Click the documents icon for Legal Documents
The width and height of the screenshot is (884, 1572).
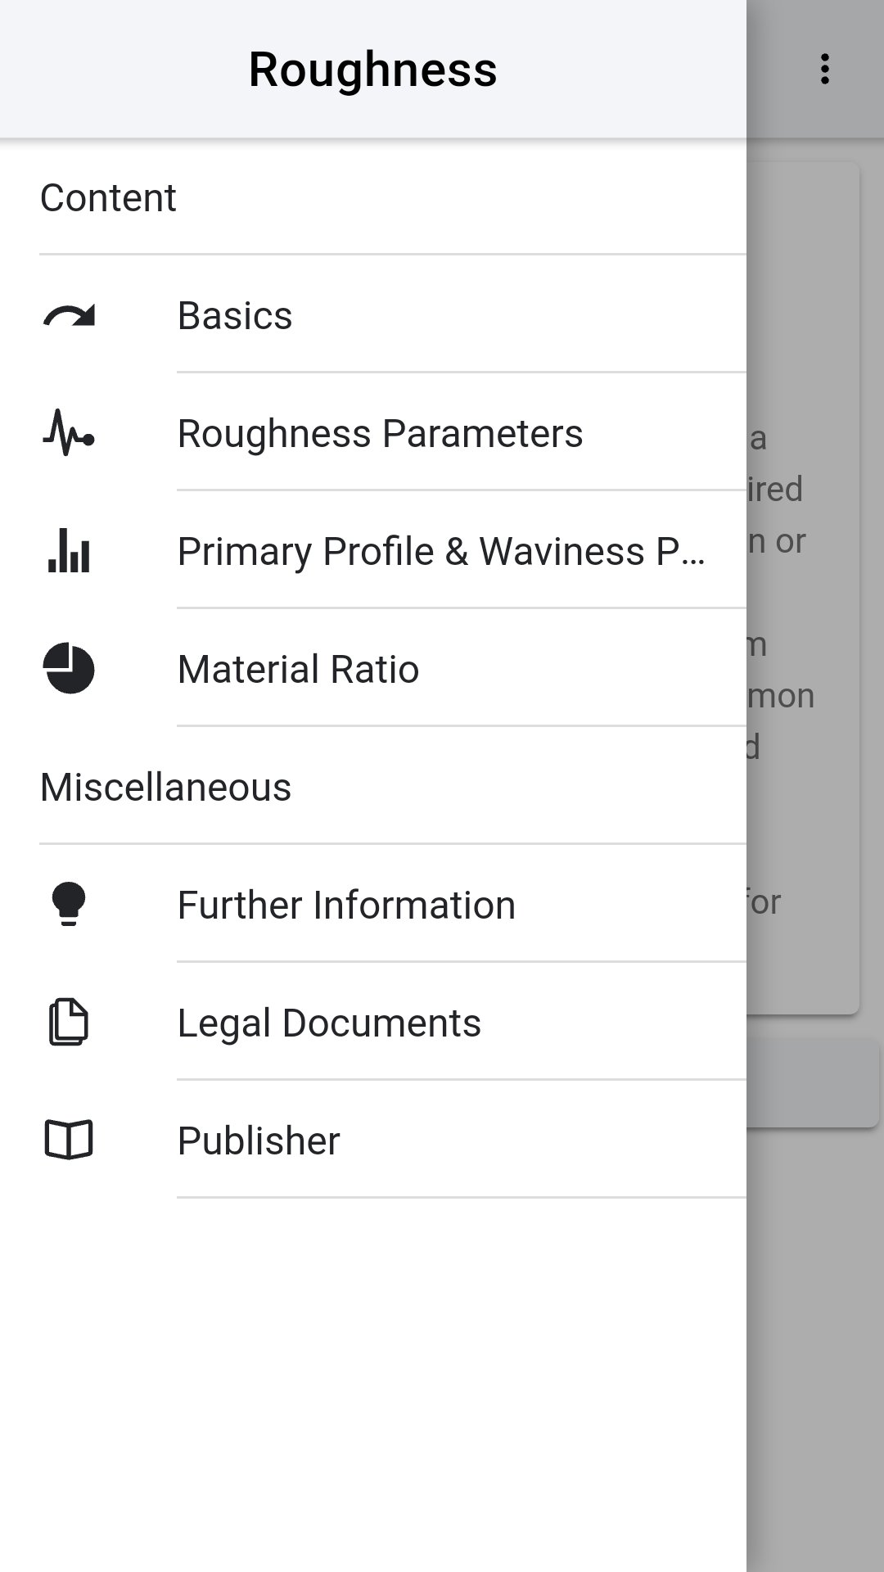[x=69, y=1023]
